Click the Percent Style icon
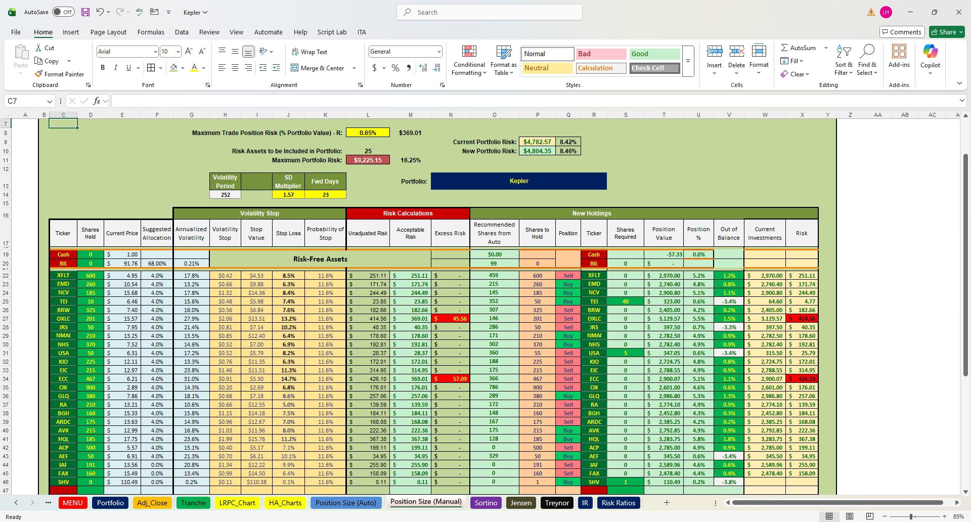This screenshot has width=971, height=522. tap(395, 68)
